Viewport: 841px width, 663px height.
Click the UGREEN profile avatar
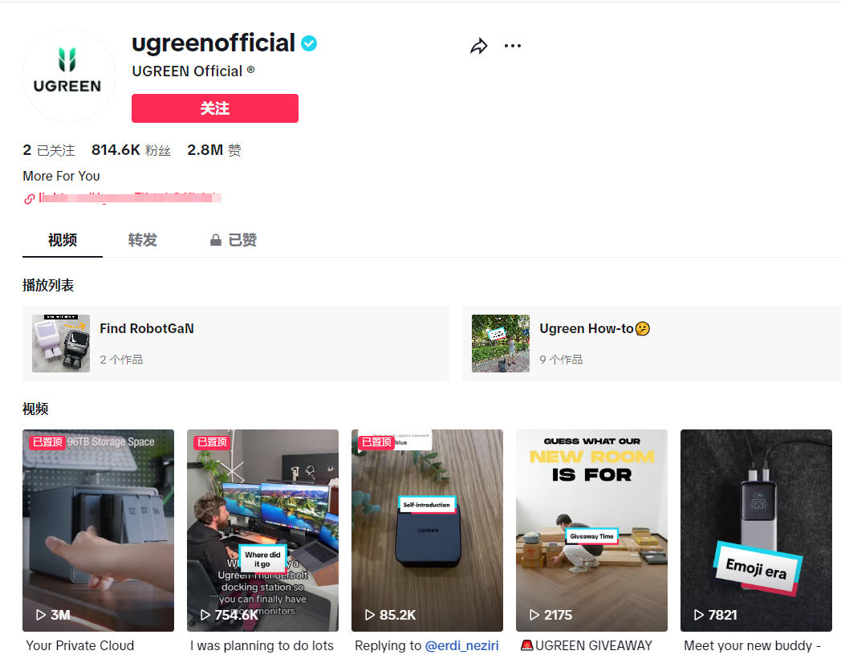[69, 75]
